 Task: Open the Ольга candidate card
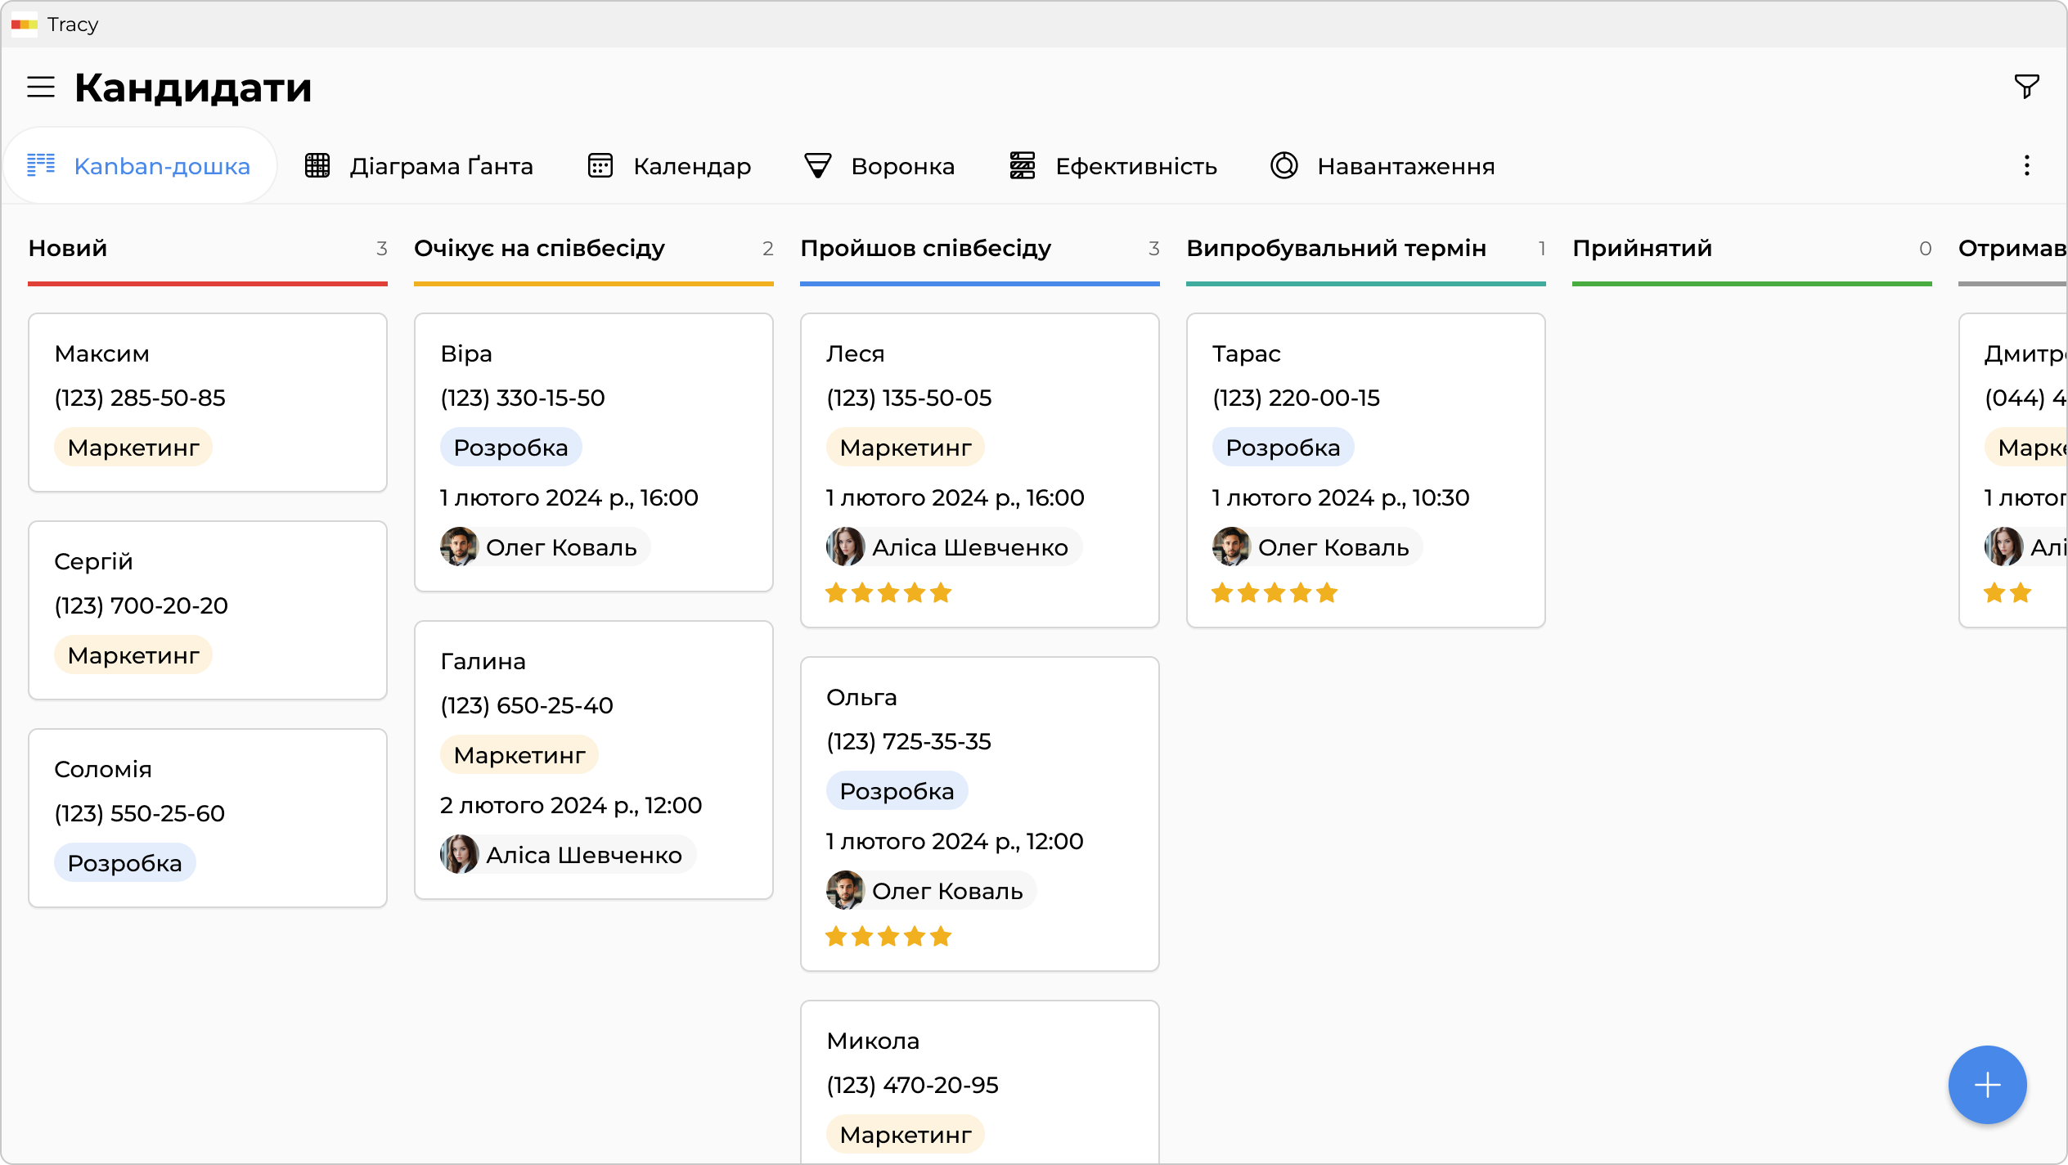click(x=979, y=813)
